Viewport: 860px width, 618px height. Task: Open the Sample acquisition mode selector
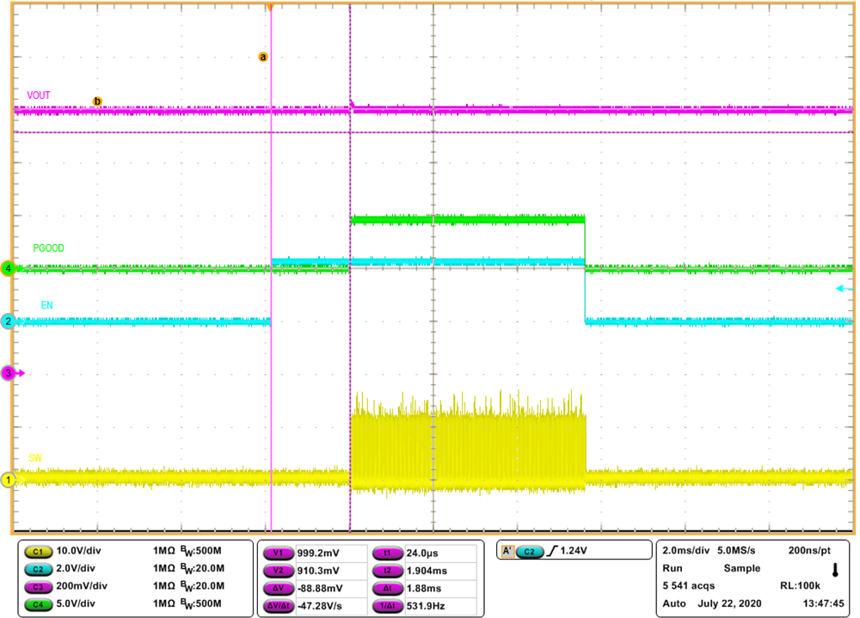coord(740,568)
